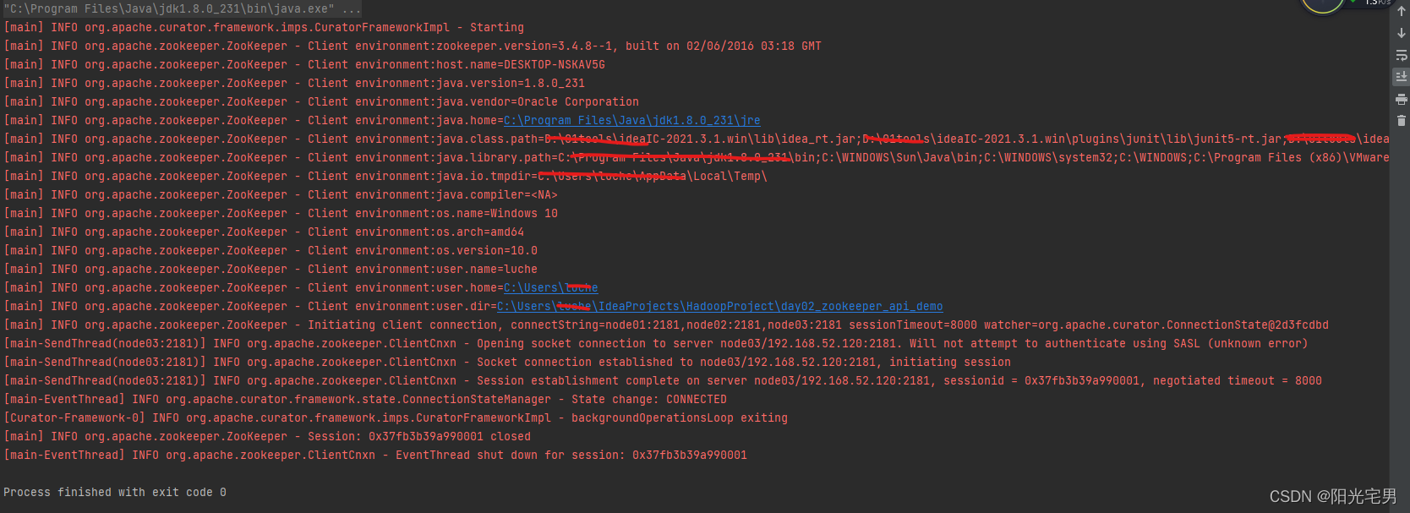Click the circular performance gauge widget
Viewport: 1410px width, 513px height.
[x=1321, y=7]
